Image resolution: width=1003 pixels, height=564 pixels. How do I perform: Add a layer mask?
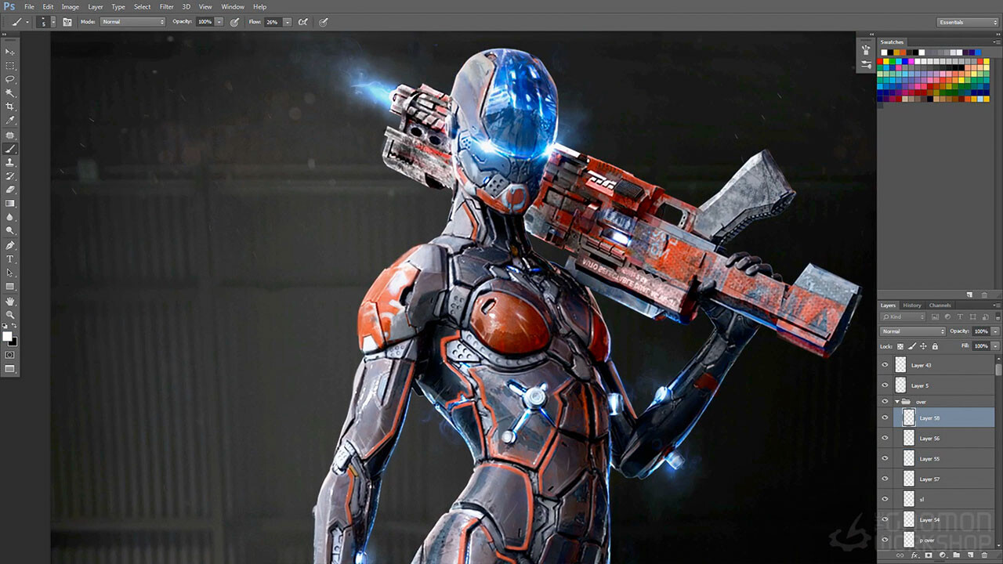tap(929, 555)
